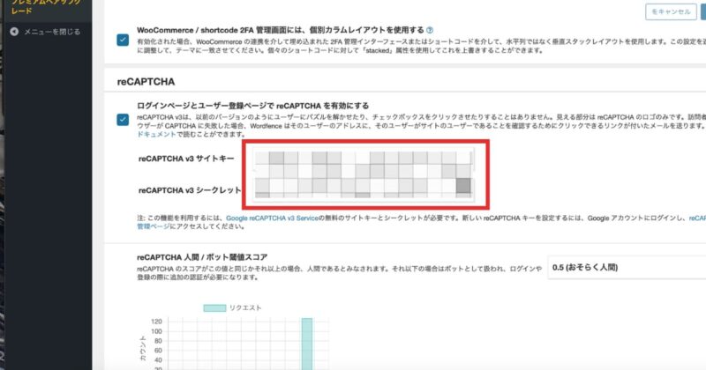The image size is (706, 370).
Task: Open the 0.5 (おそらく人間) threshold dropdown
Action: pos(627,268)
